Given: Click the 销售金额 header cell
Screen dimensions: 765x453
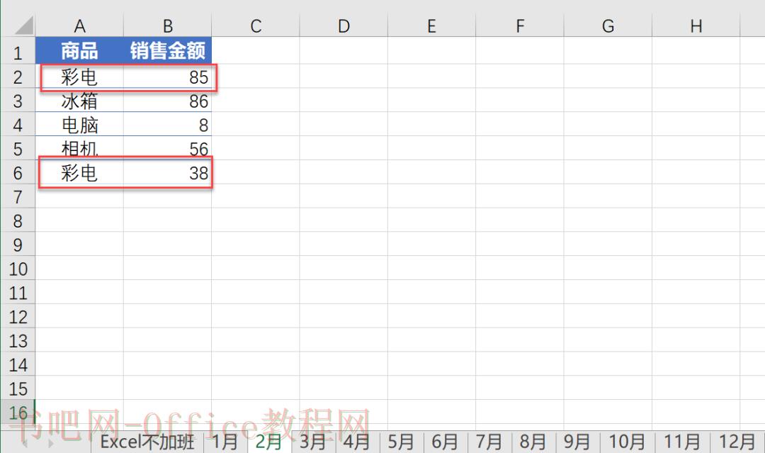Looking at the screenshot, I should tap(167, 50).
